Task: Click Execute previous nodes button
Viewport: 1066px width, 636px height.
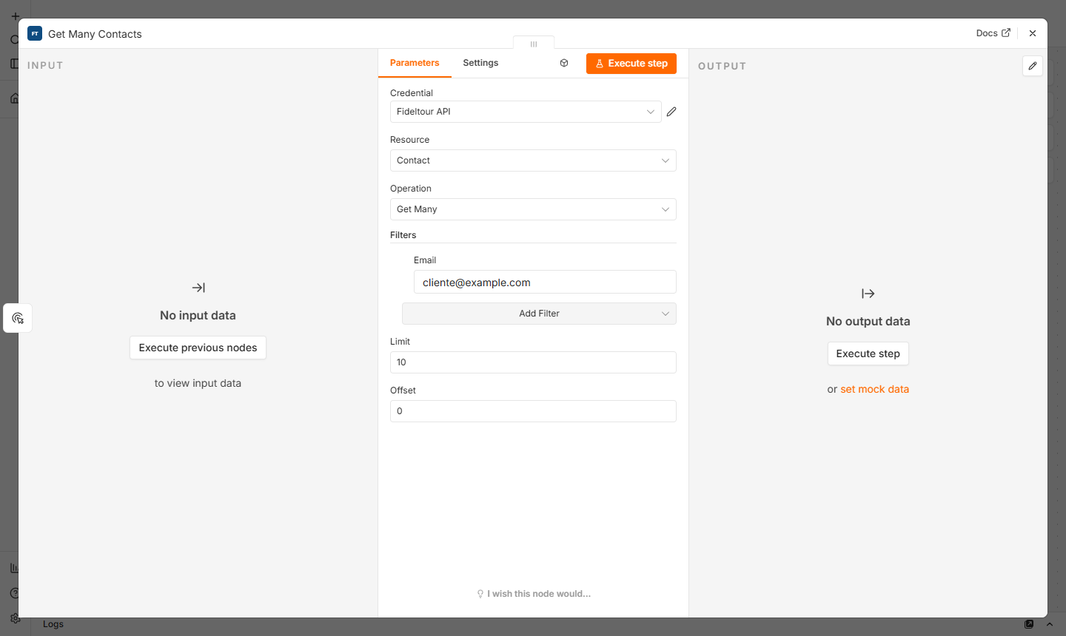Action: 198,348
